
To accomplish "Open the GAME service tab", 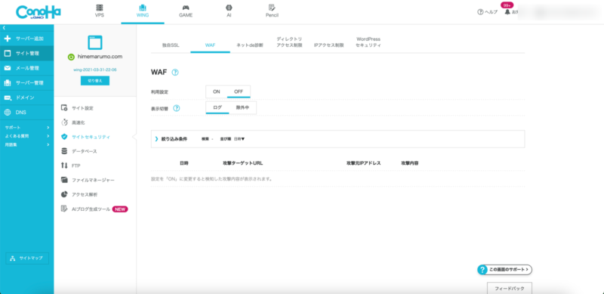I will 186,11.
